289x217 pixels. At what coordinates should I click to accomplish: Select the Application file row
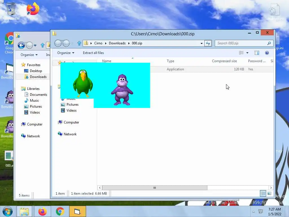coord(185,69)
